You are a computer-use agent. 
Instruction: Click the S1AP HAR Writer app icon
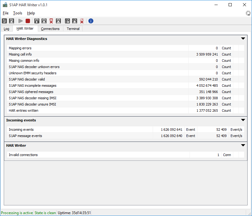(5, 5)
